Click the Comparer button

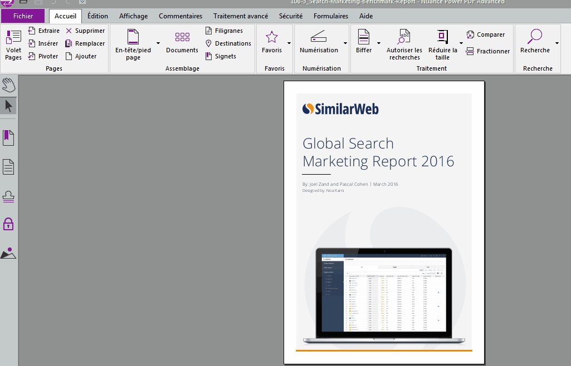click(x=485, y=34)
